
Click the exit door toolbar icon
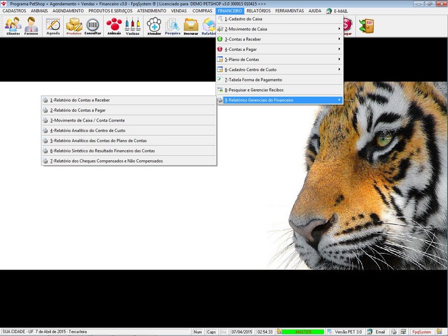pos(366,26)
